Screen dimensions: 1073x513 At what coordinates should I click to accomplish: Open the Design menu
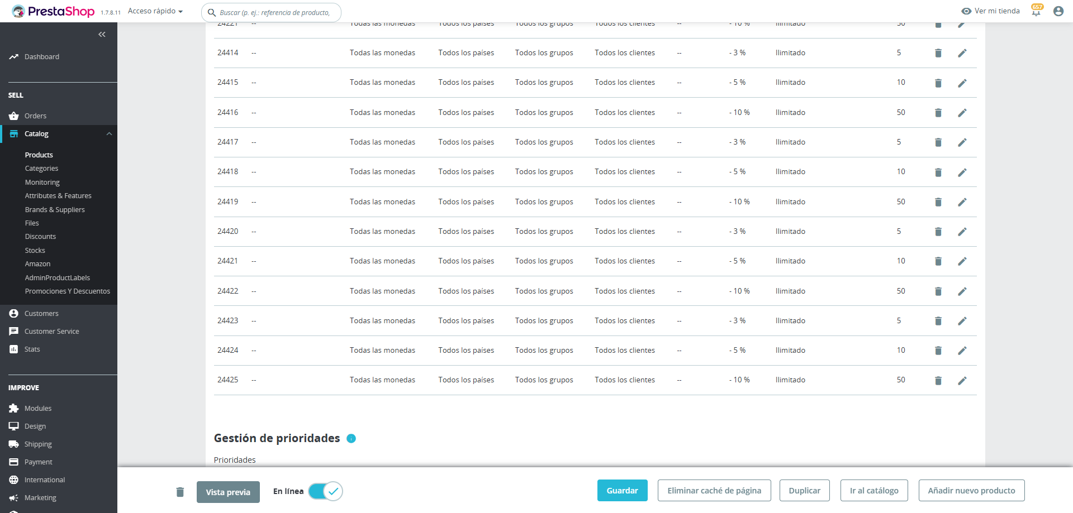point(35,426)
